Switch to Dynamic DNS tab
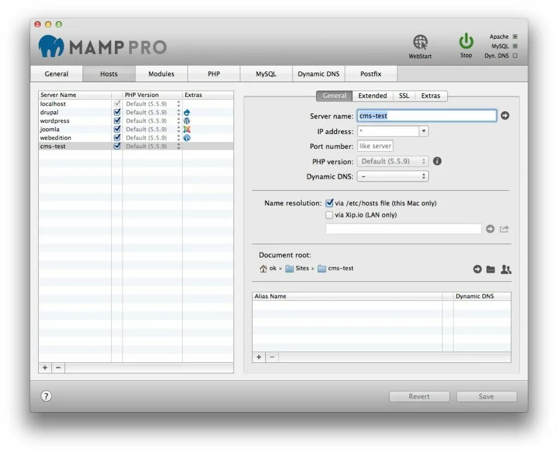This screenshot has width=558, height=454. click(318, 74)
